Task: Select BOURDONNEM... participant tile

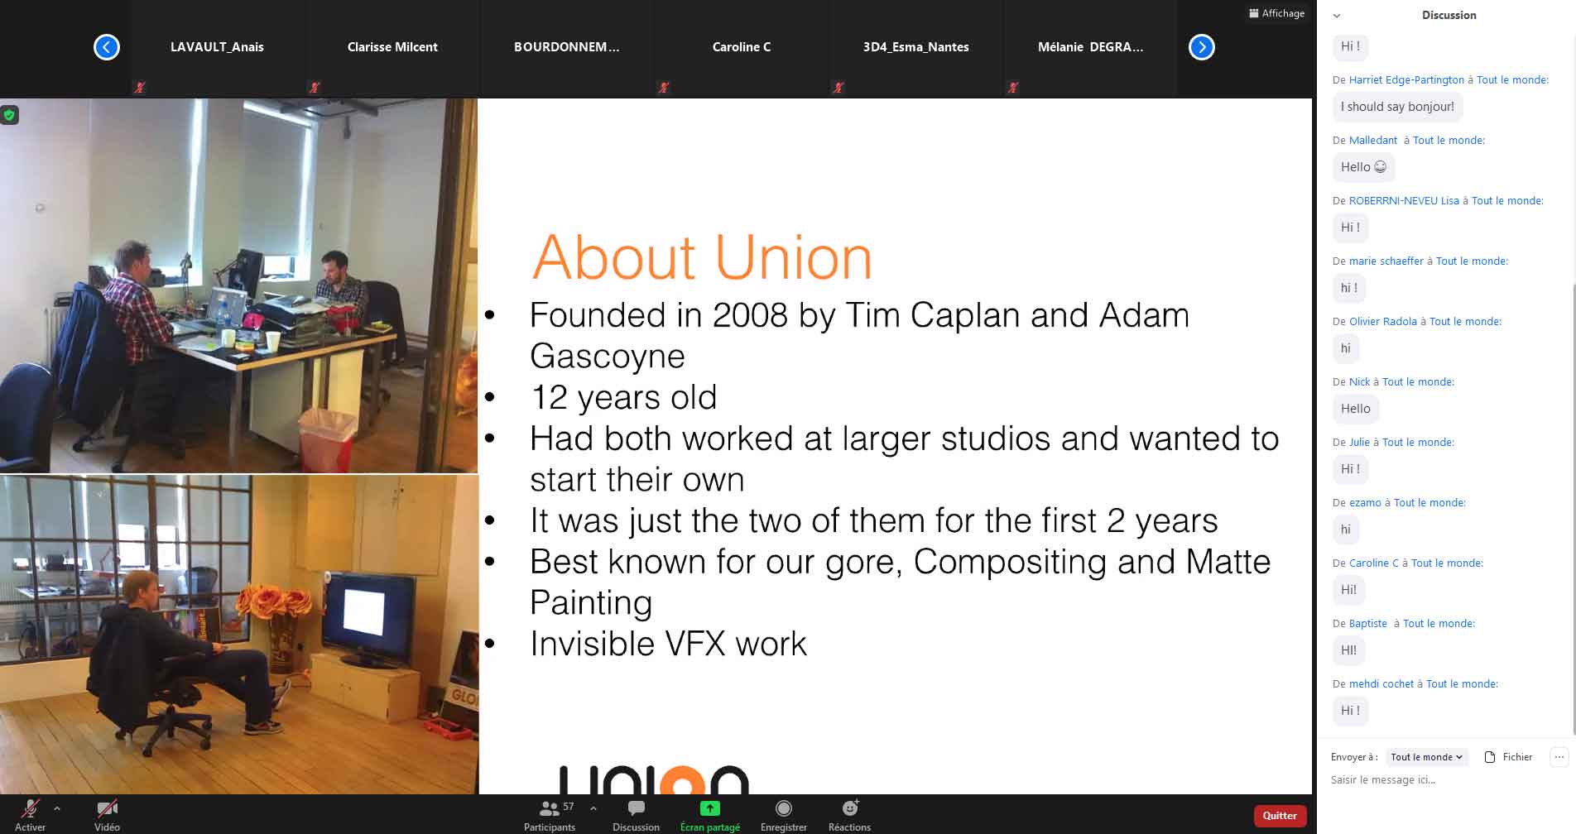Action: [x=566, y=48]
